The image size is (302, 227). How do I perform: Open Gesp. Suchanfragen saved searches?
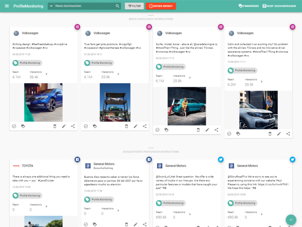click(279, 6)
